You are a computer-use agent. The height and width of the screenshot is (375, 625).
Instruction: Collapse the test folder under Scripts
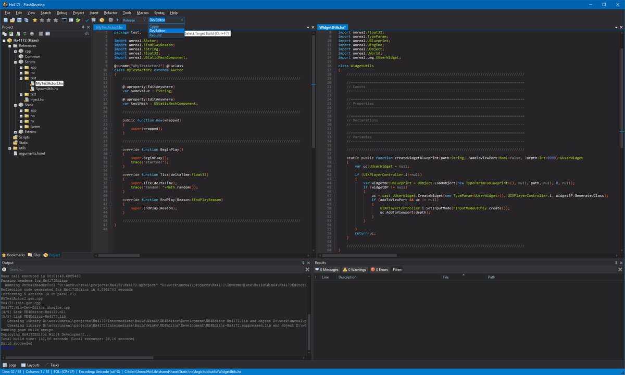tap(21, 78)
